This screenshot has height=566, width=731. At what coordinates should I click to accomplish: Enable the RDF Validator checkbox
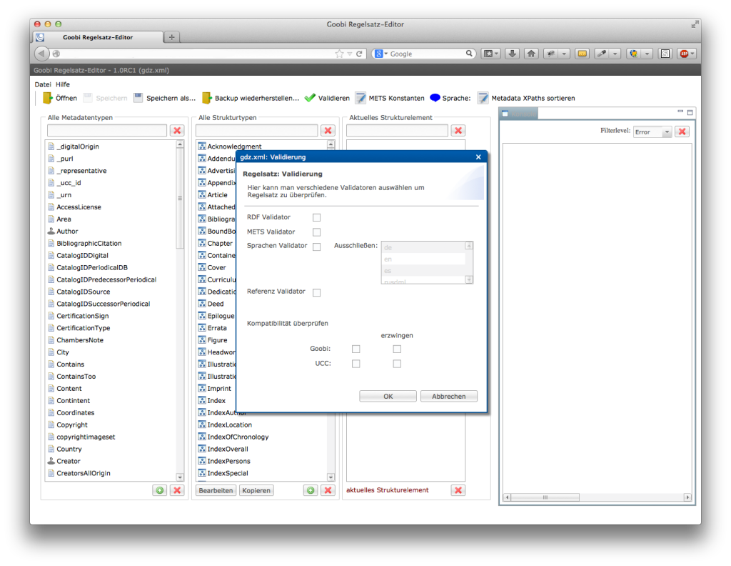[316, 217]
